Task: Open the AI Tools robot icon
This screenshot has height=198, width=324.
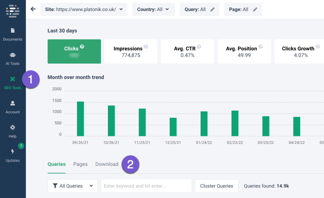Action: pos(13,55)
